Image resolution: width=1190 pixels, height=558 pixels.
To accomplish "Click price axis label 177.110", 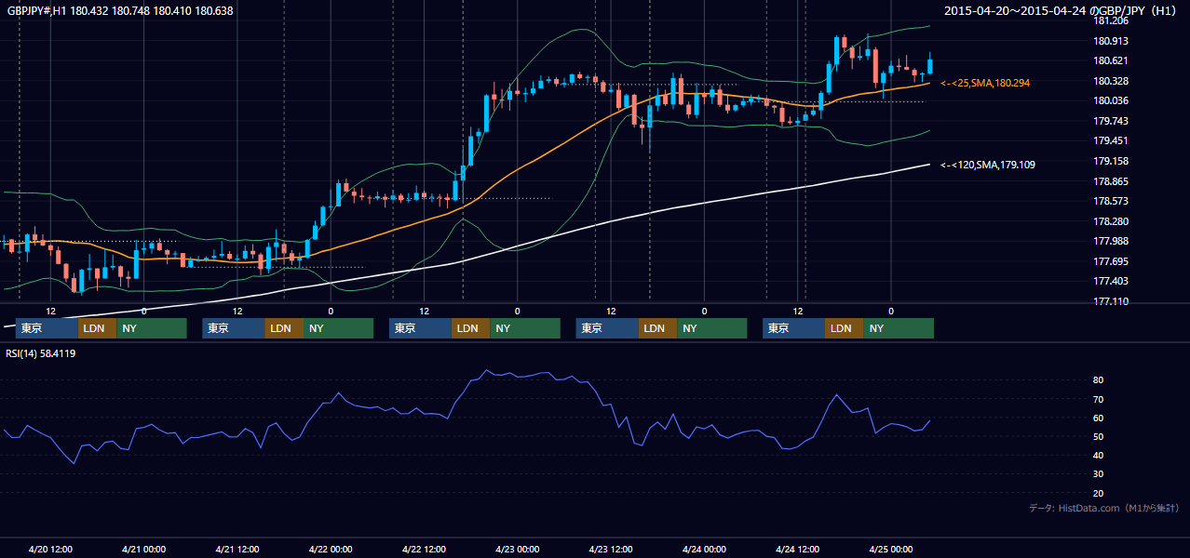I will pos(1111,302).
